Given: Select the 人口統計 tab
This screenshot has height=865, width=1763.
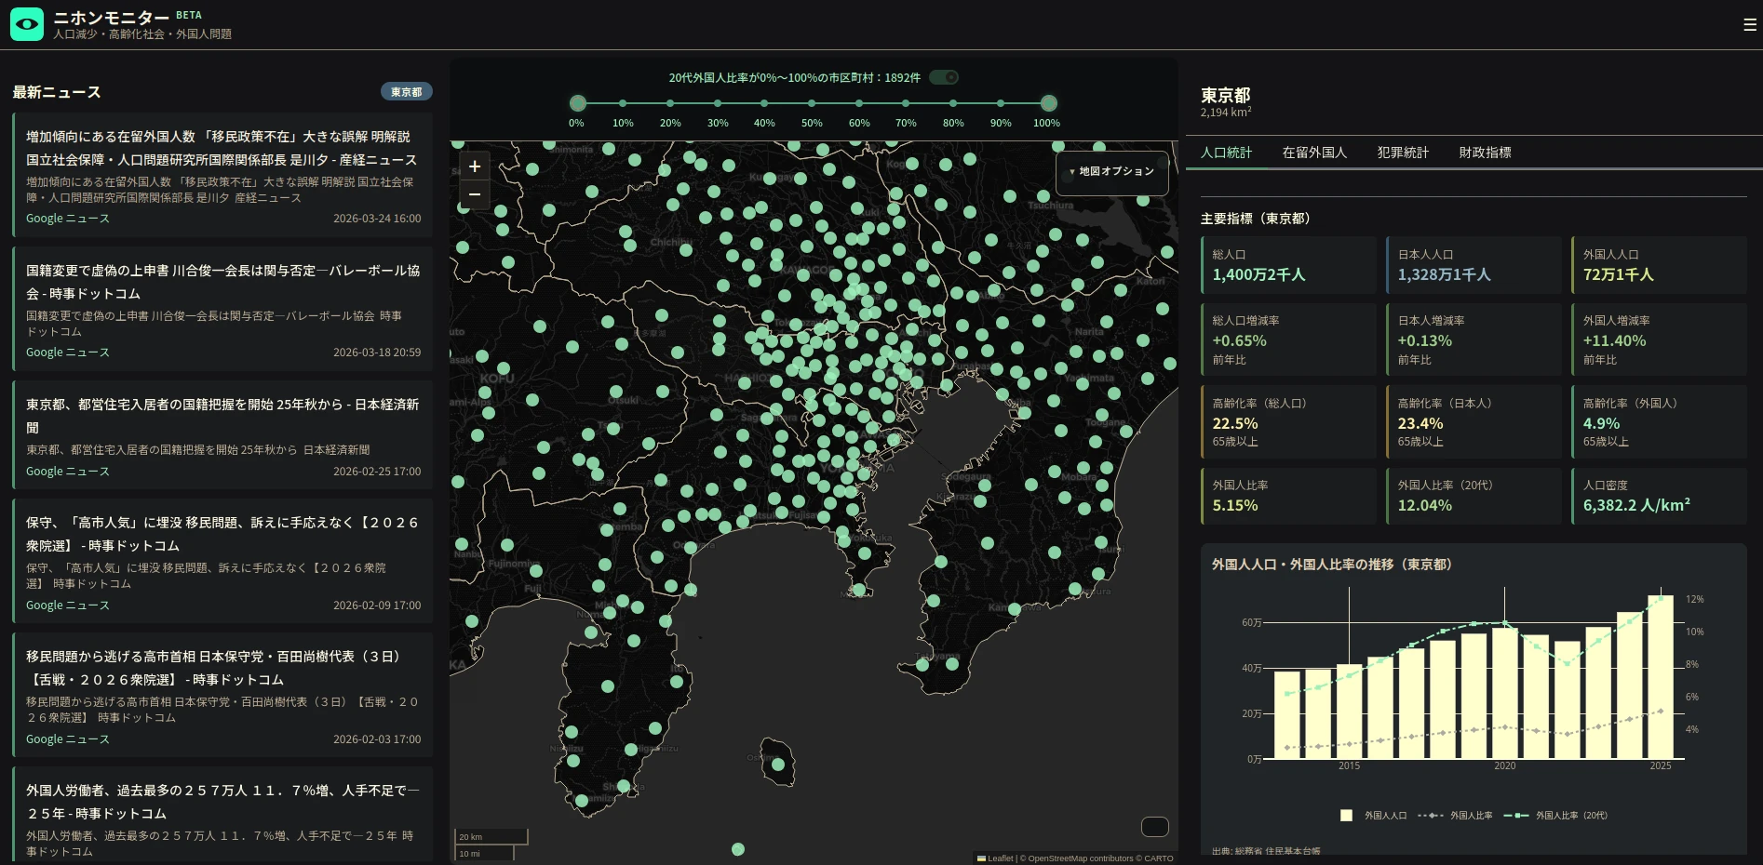Looking at the screenshot, I should click(x=1226, y=153).
